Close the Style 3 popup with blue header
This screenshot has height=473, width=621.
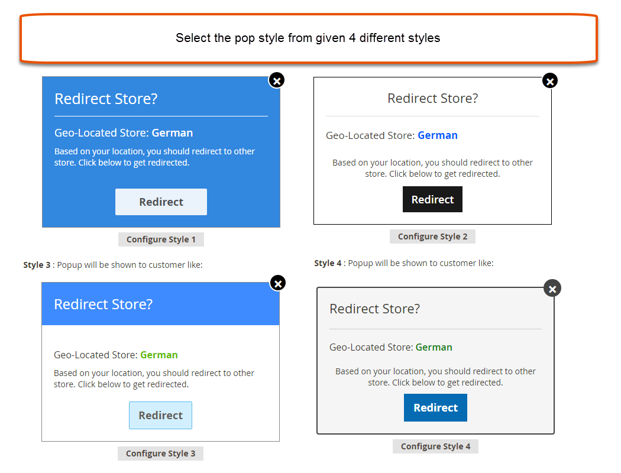[278, 283]
